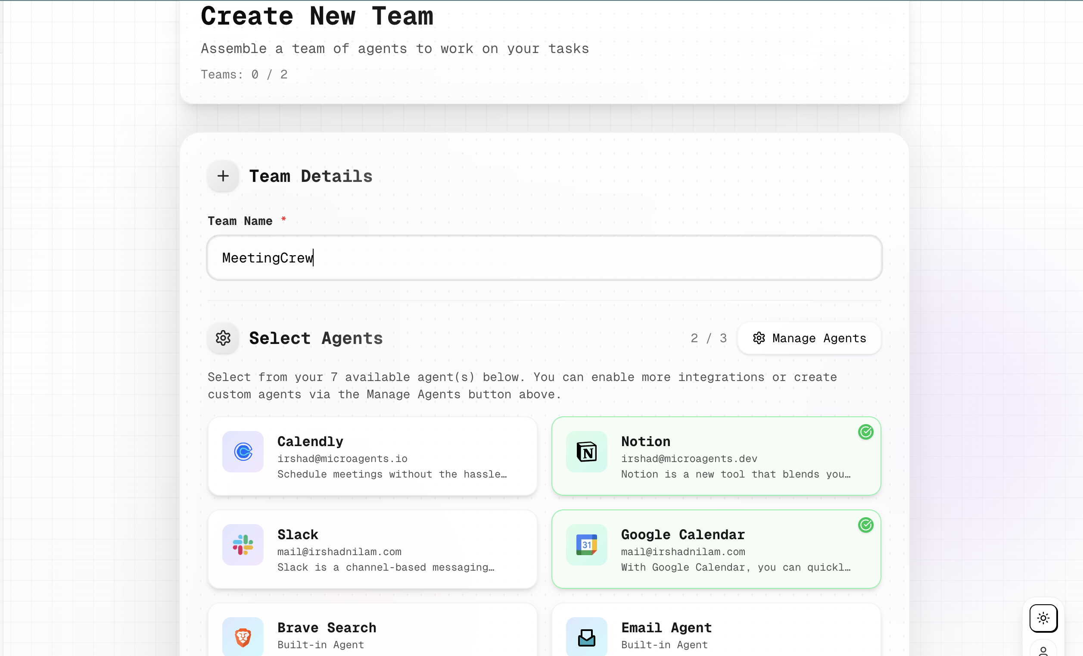Click the Google Calendar logo icon

[x=586, y=545]
